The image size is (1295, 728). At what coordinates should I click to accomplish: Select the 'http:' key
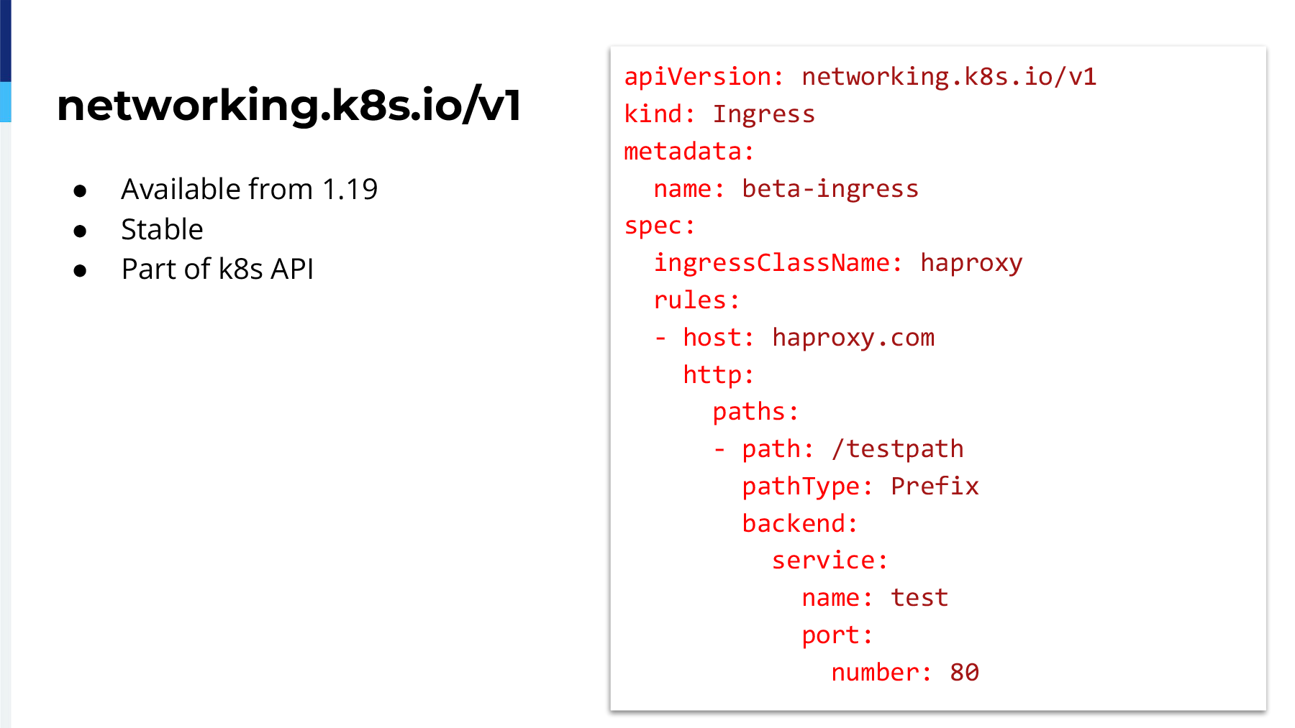(718, 374)
